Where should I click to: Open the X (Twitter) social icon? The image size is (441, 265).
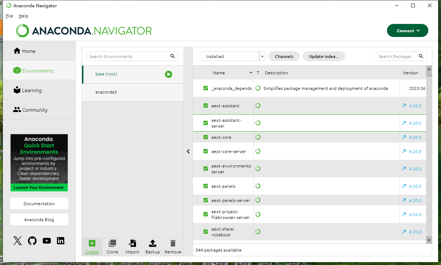(x=17, y=241)
